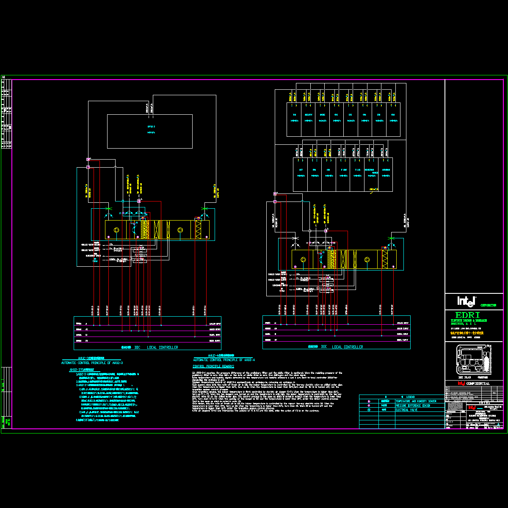Screen dimensions: 508x508
Task: Click the right AHU end filter section
Action: point(385,259)
